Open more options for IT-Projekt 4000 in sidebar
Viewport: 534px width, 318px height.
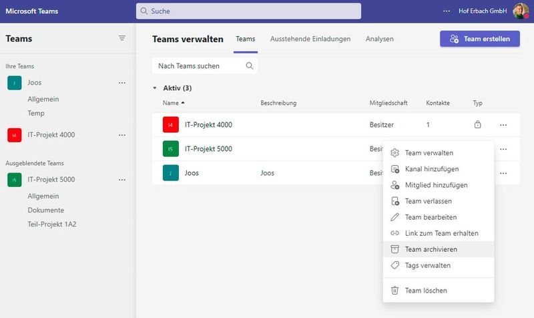[x=122, y=135]
